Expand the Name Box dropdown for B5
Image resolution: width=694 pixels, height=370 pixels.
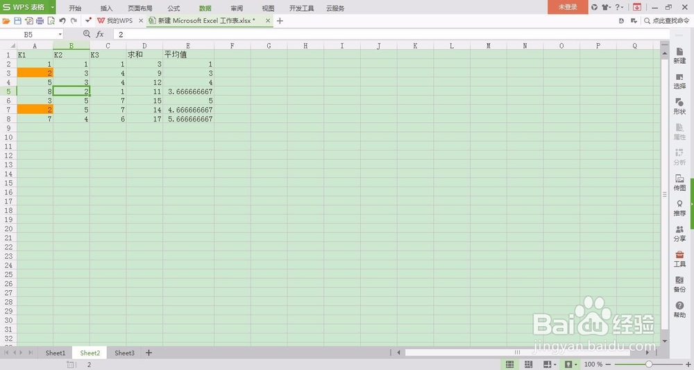(x=60, y=35)
